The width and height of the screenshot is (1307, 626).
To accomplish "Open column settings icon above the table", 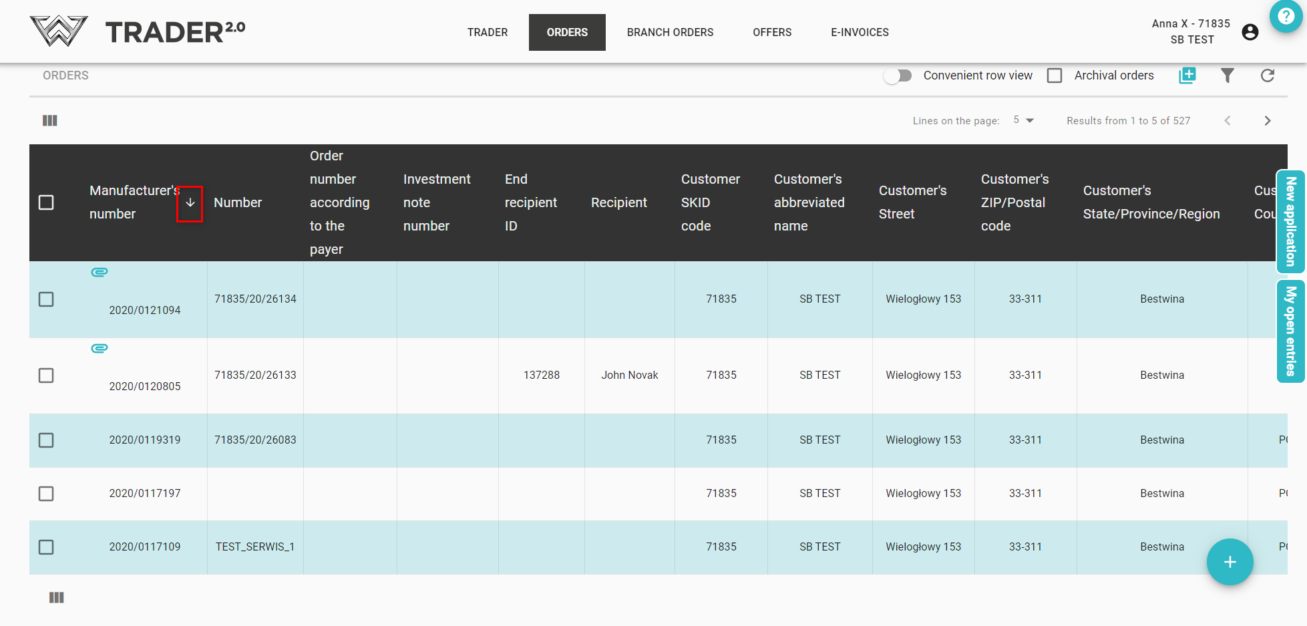I will tap(50, 120).
